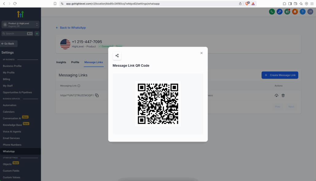Click the Message Link QR Code heading
316x181 pixels.
point(131,65)
